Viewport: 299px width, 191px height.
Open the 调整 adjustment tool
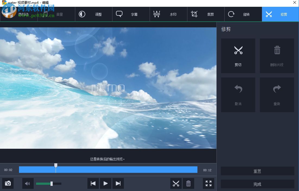coord(93,14)
